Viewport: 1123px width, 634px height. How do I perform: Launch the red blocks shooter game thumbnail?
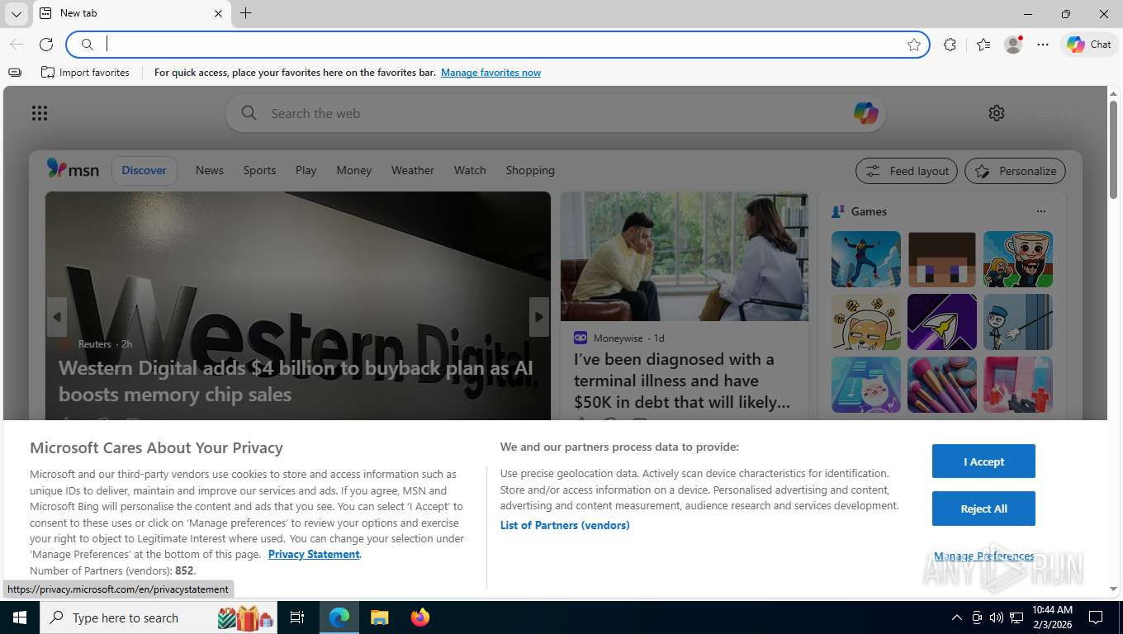click(1018, 385)
